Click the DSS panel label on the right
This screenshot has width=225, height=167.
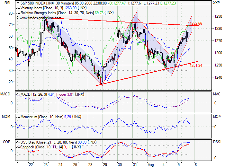(x=217, y=142)
